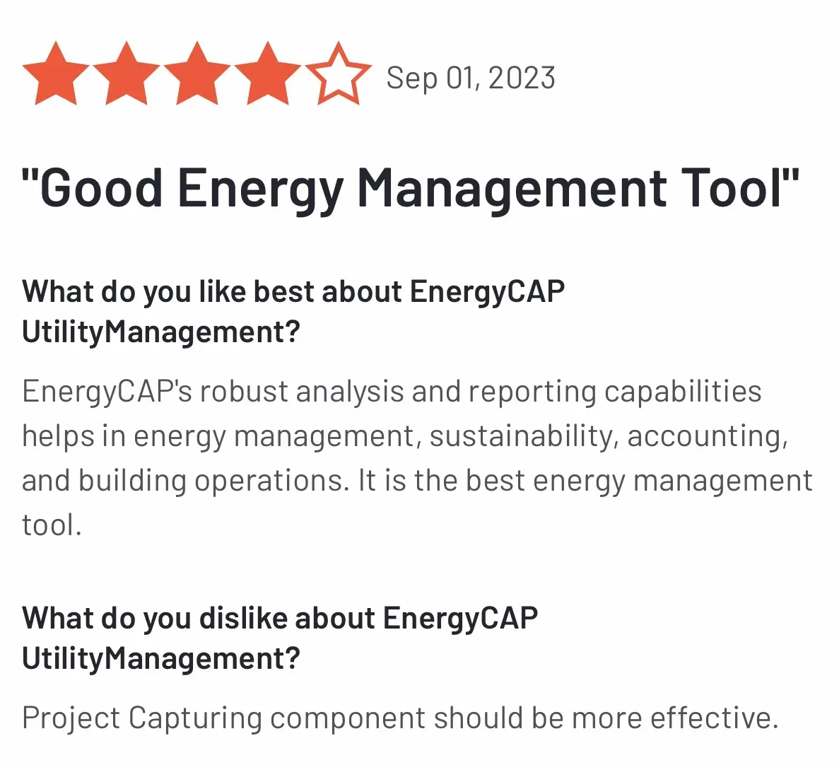
Task: Click the first filled rating star
Action: pos(56,74)
